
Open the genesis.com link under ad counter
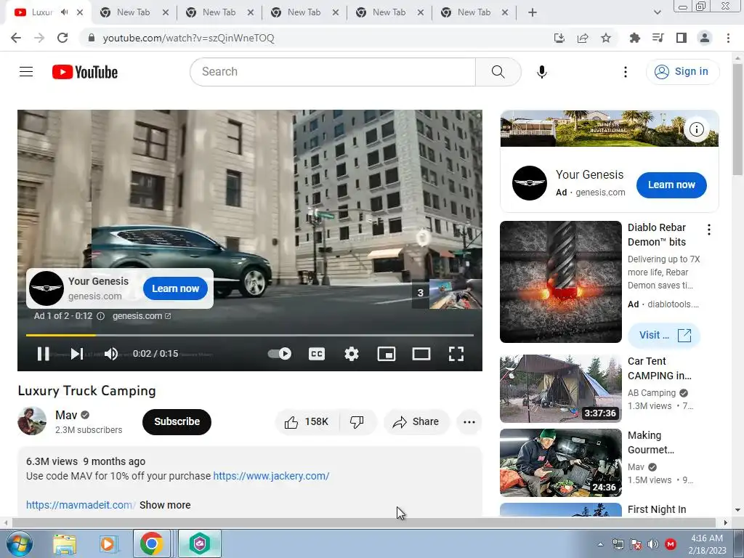pos(142,316)
